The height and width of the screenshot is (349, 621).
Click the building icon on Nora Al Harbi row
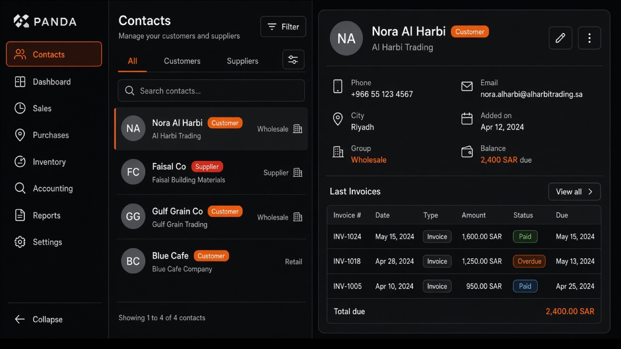pyautogui.click(x=298, y=129)
